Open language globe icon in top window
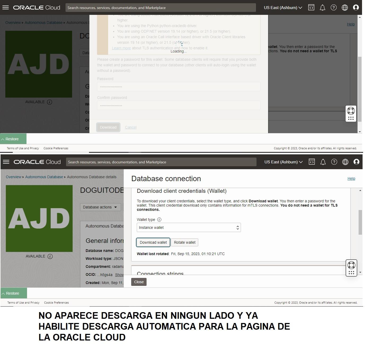Viewport: 379px width, 358px height. coord(345,7)
